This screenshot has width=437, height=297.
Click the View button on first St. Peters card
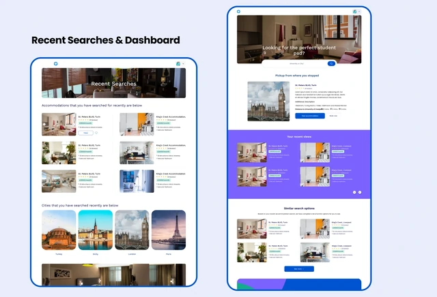86,133
